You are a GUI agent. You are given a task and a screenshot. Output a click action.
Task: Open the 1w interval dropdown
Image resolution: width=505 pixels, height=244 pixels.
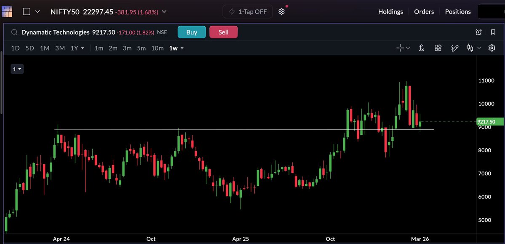click(x=176, y=48)
